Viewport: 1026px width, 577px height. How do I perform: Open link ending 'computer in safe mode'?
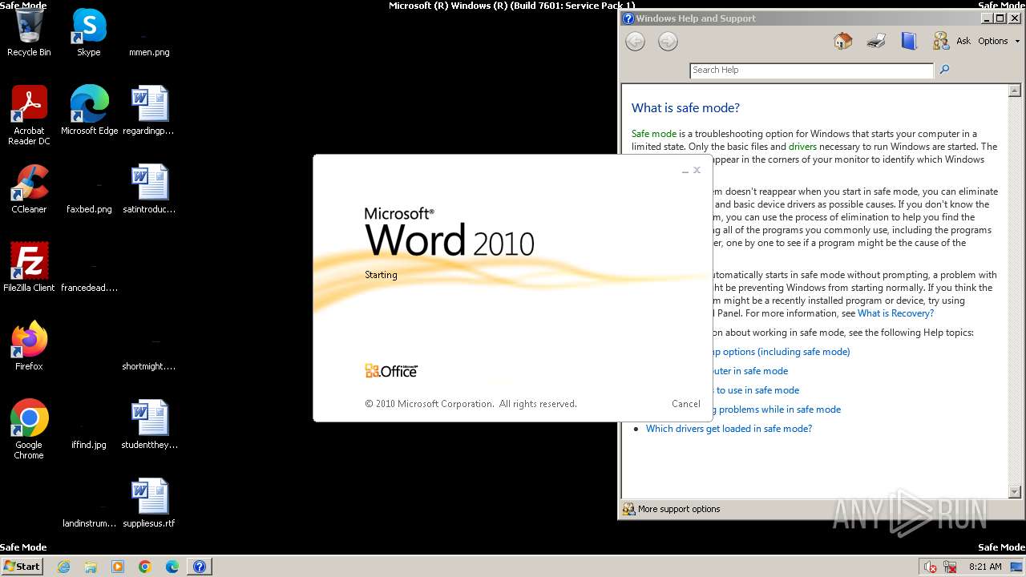click(750, 371)
